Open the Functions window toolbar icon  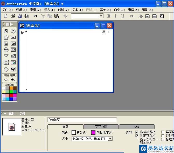pos(148,16)
